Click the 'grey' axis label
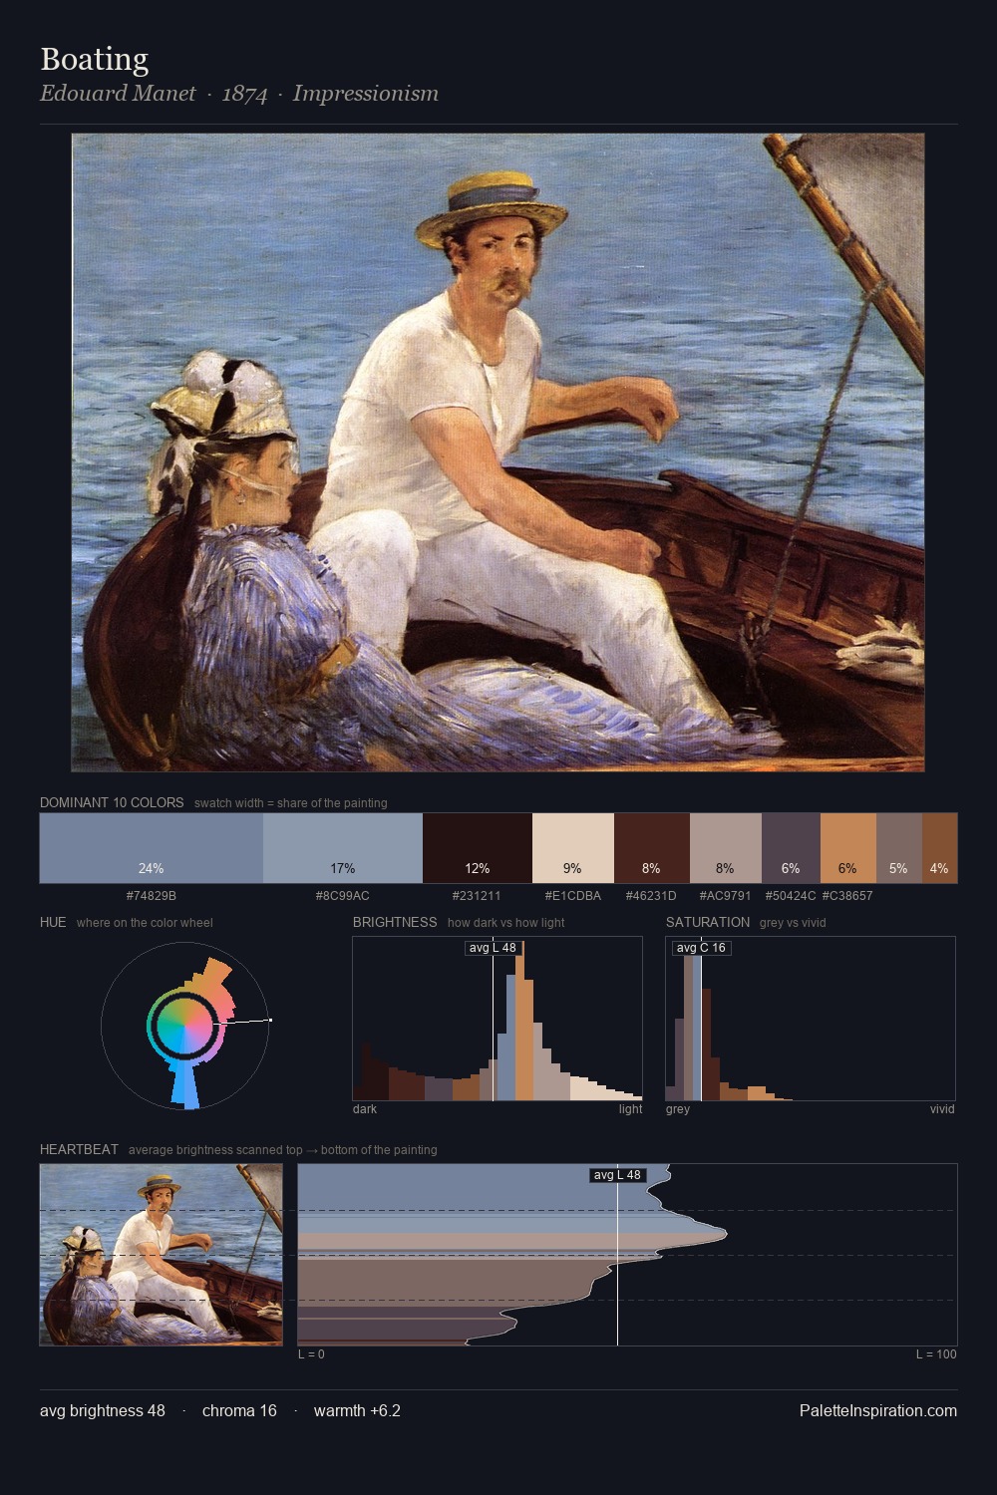 pos(678,1109)
